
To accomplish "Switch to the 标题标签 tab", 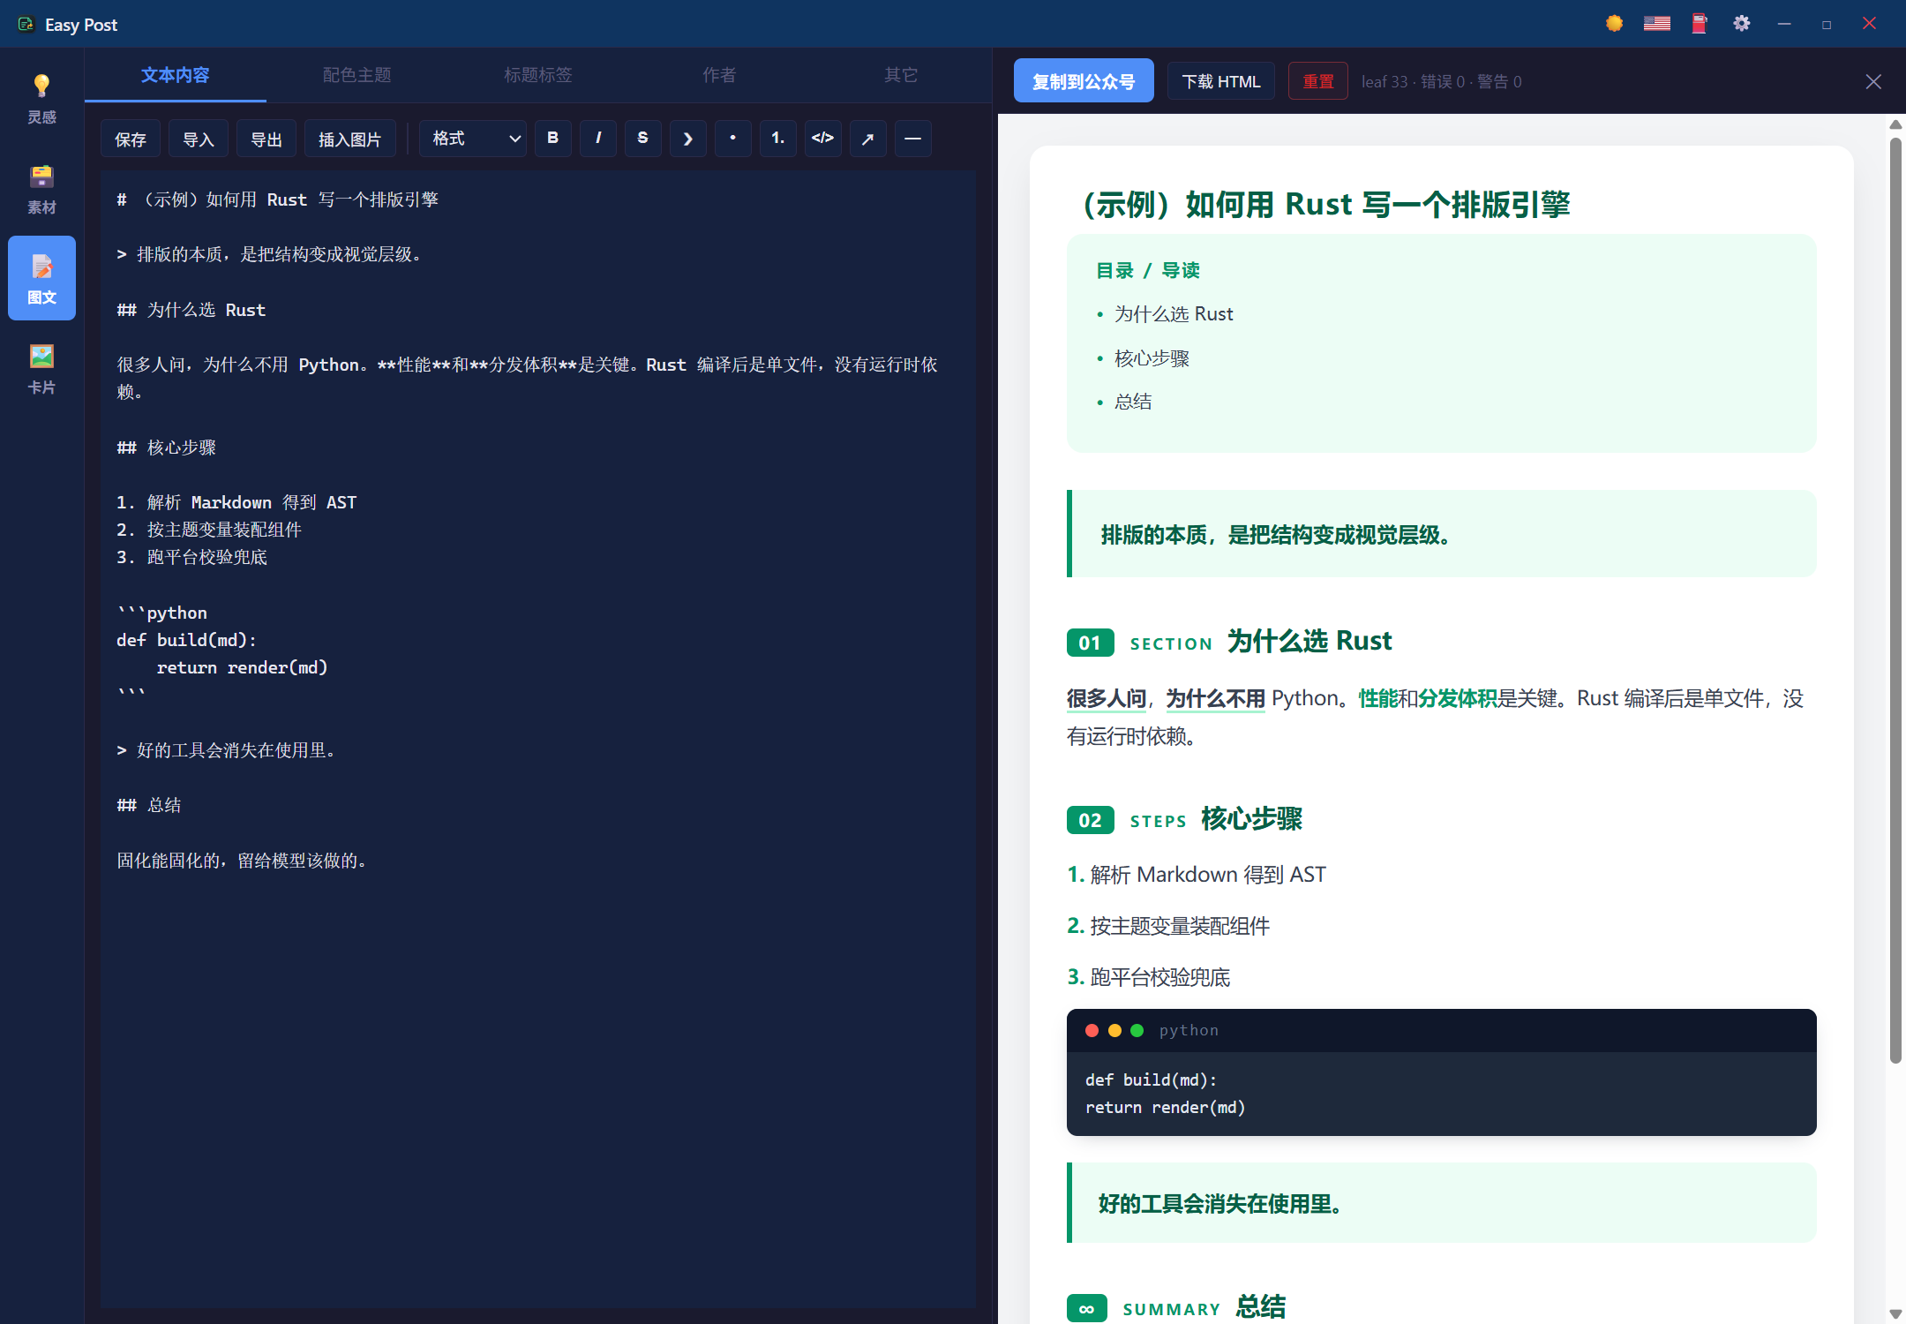I will 538,75.
